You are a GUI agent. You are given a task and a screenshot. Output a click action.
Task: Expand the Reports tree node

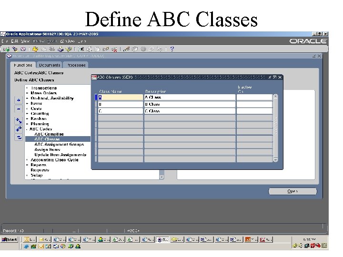(27, 165)
